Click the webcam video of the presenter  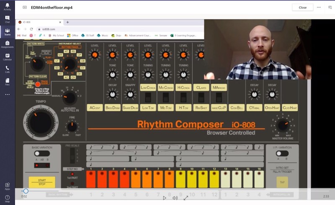pyautogui.click(x=258, y=49)
